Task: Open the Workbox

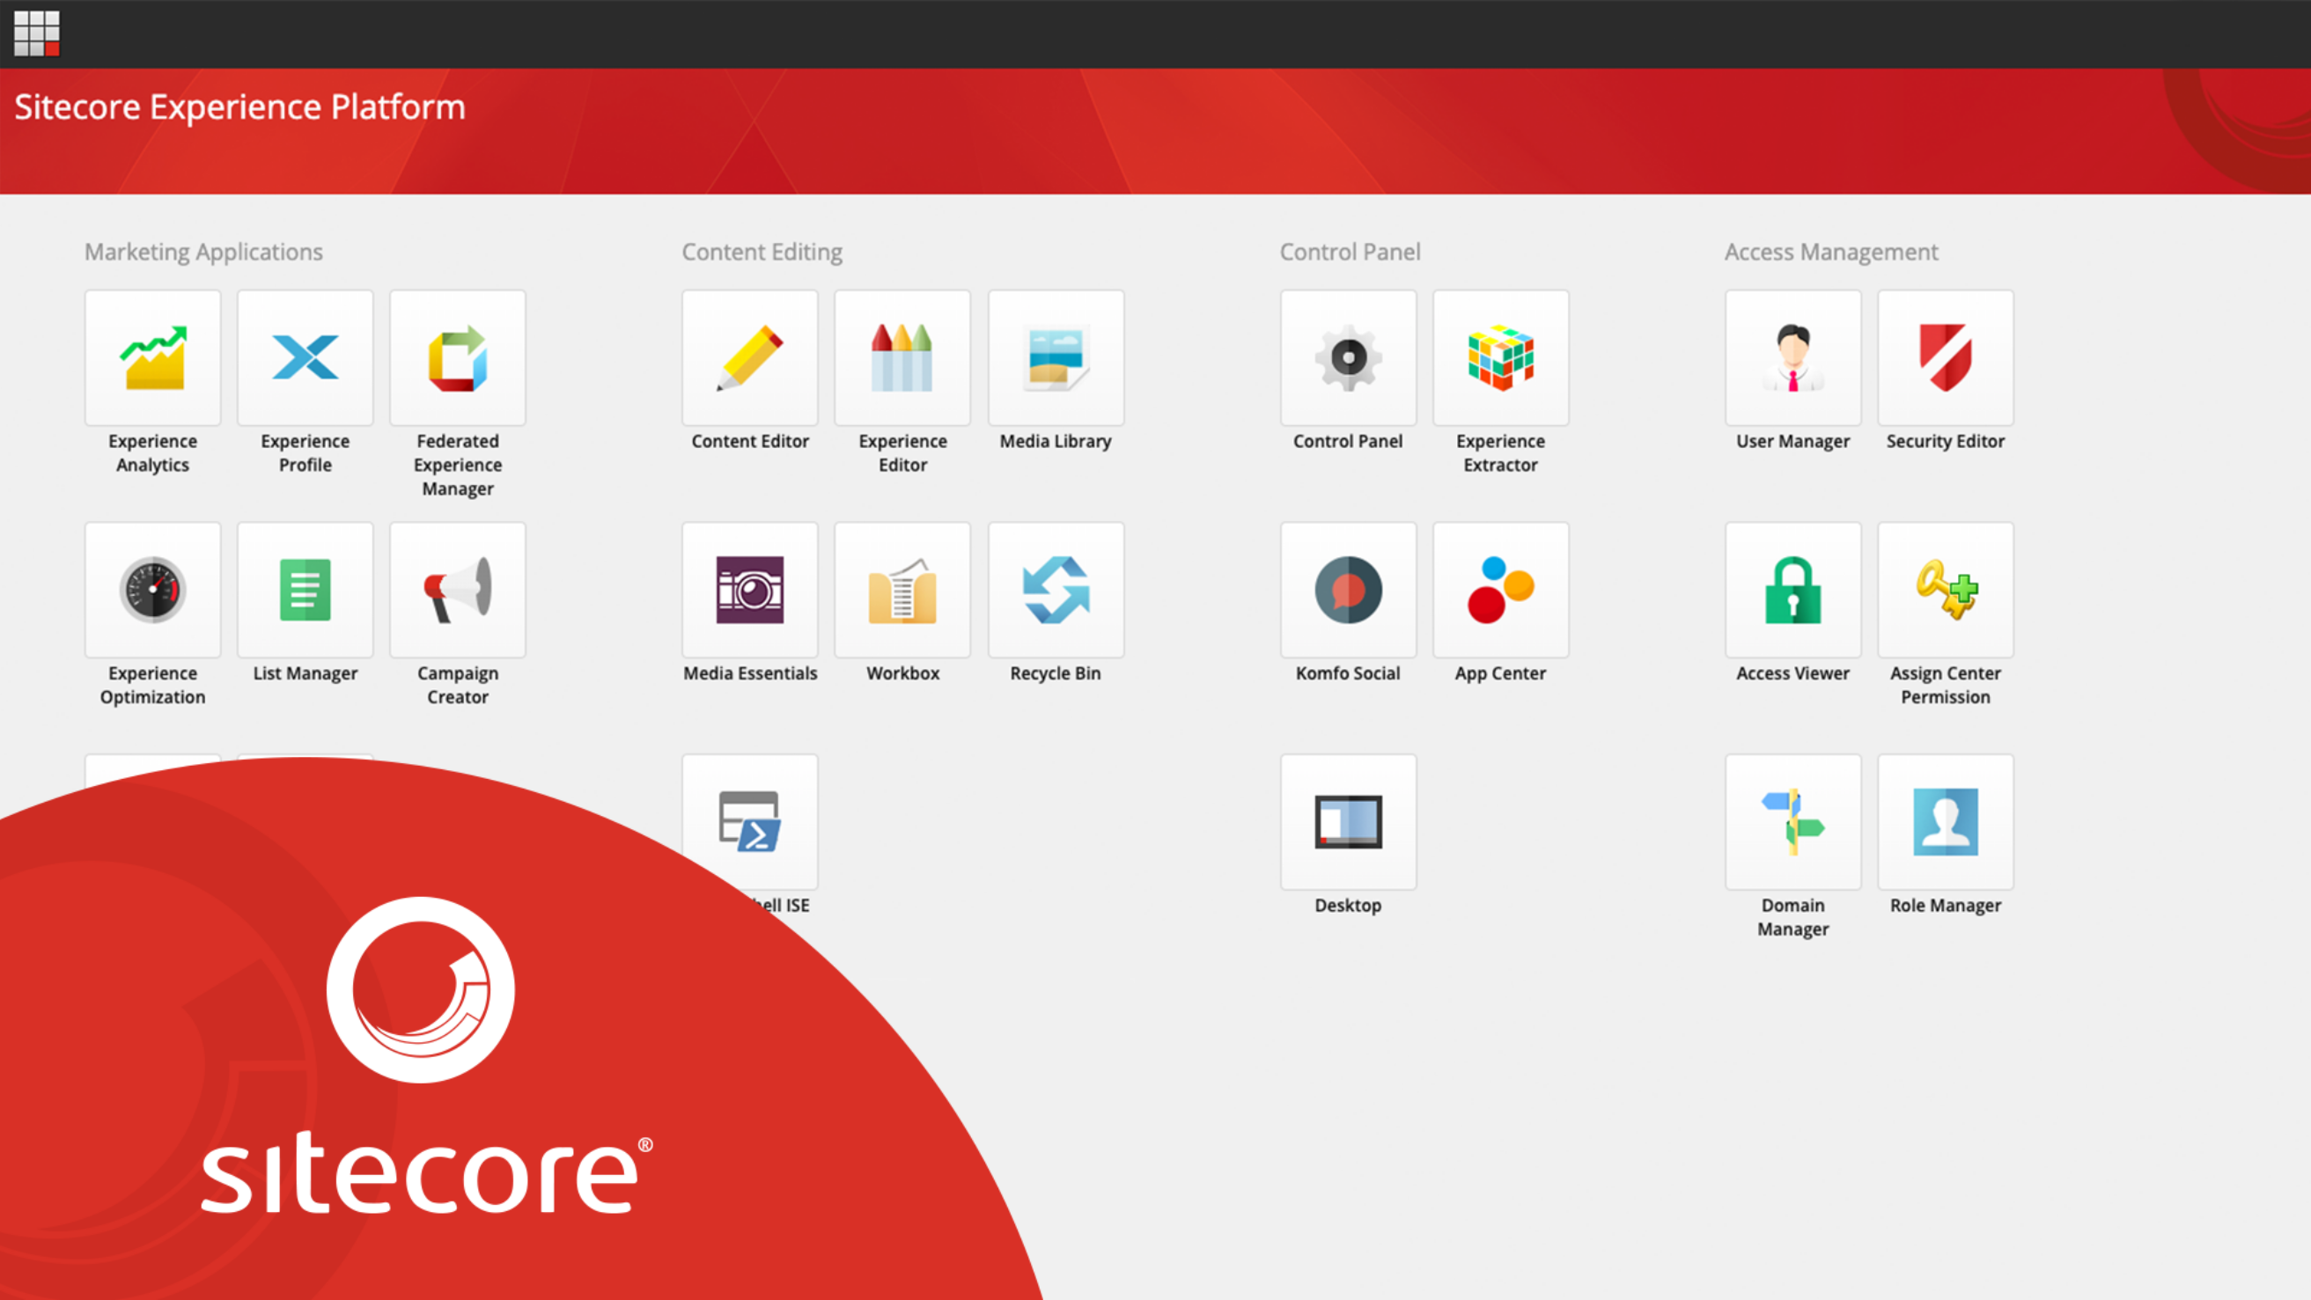Action: point(902,590)
